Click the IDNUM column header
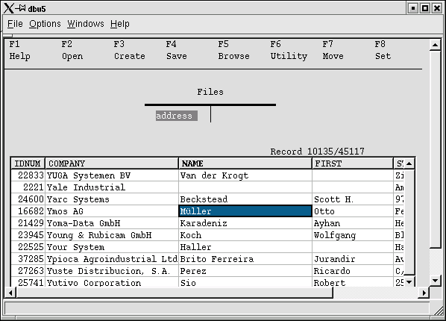Viewport: 446px width, 321px height. point(28,163)
